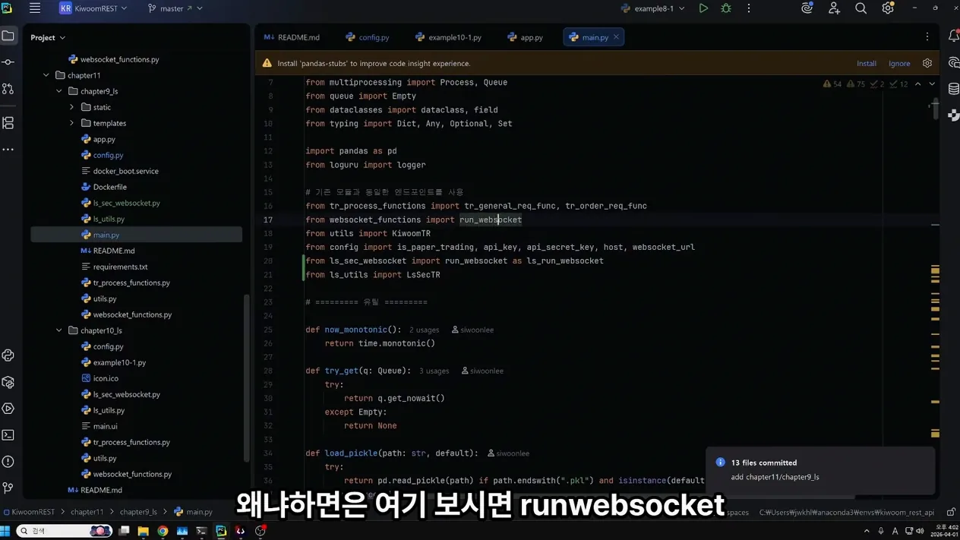Open Code With Me add-user icon
960x540 pixels.
834,8
